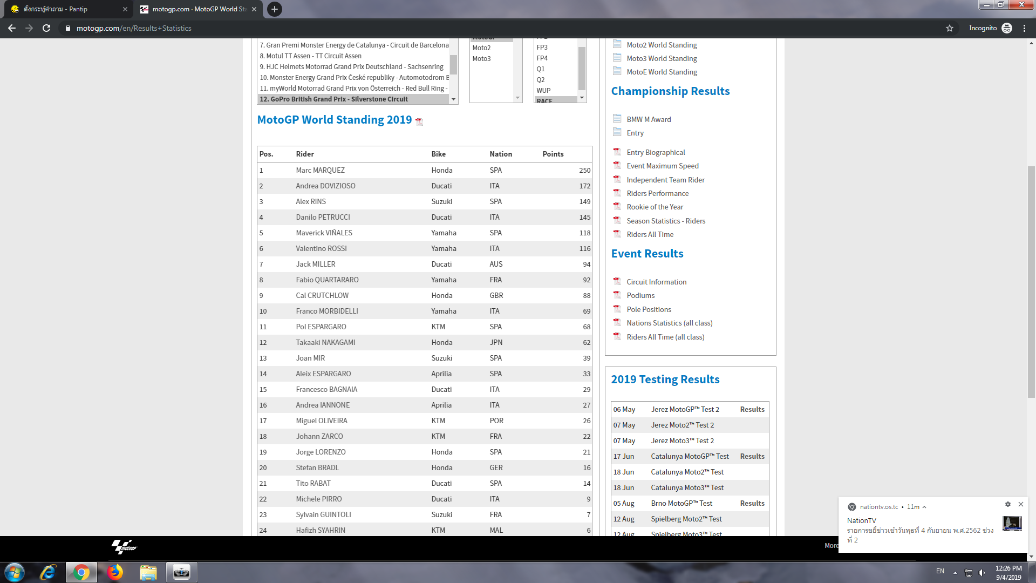This screenshot has width=1036, height=583.
Task: Open Firefox from the taskbar
Action: click(x=115, y=572)
